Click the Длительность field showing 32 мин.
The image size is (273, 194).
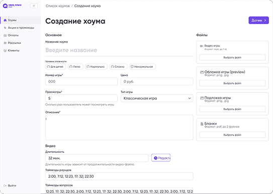click(x=97, y=158)
